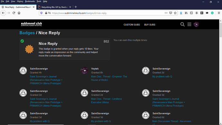The image size is (222, 125).
Task: Follow the Badges breadcrumb link
Action: click(x=27, y=33)
